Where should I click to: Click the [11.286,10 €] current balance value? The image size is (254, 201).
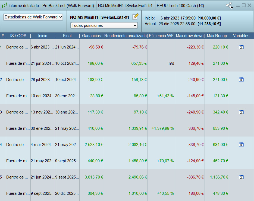209,24
